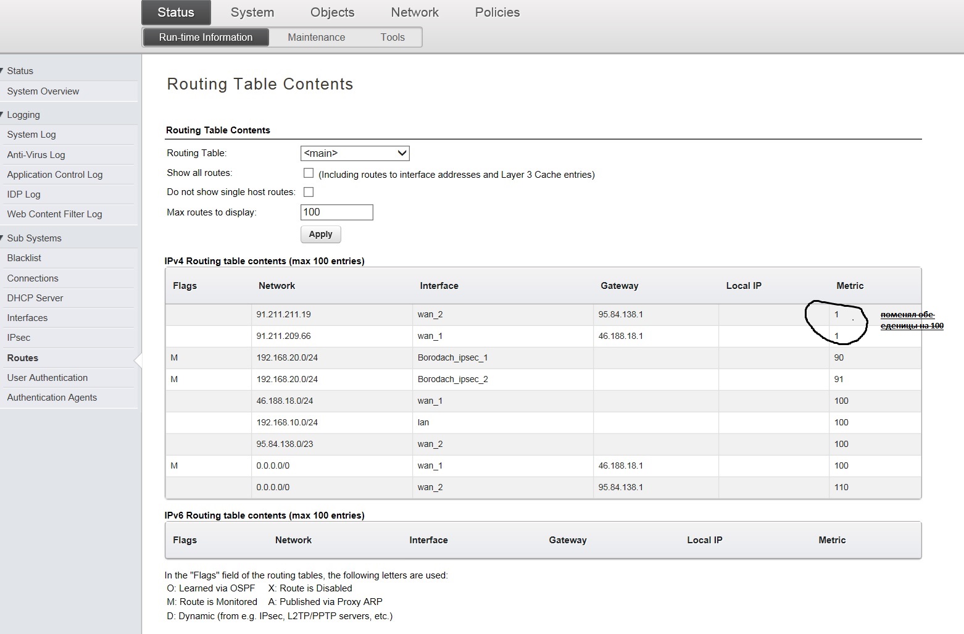964x634 pixels.
Task: Click the Max routes to display field
Action: click(336, 212)
